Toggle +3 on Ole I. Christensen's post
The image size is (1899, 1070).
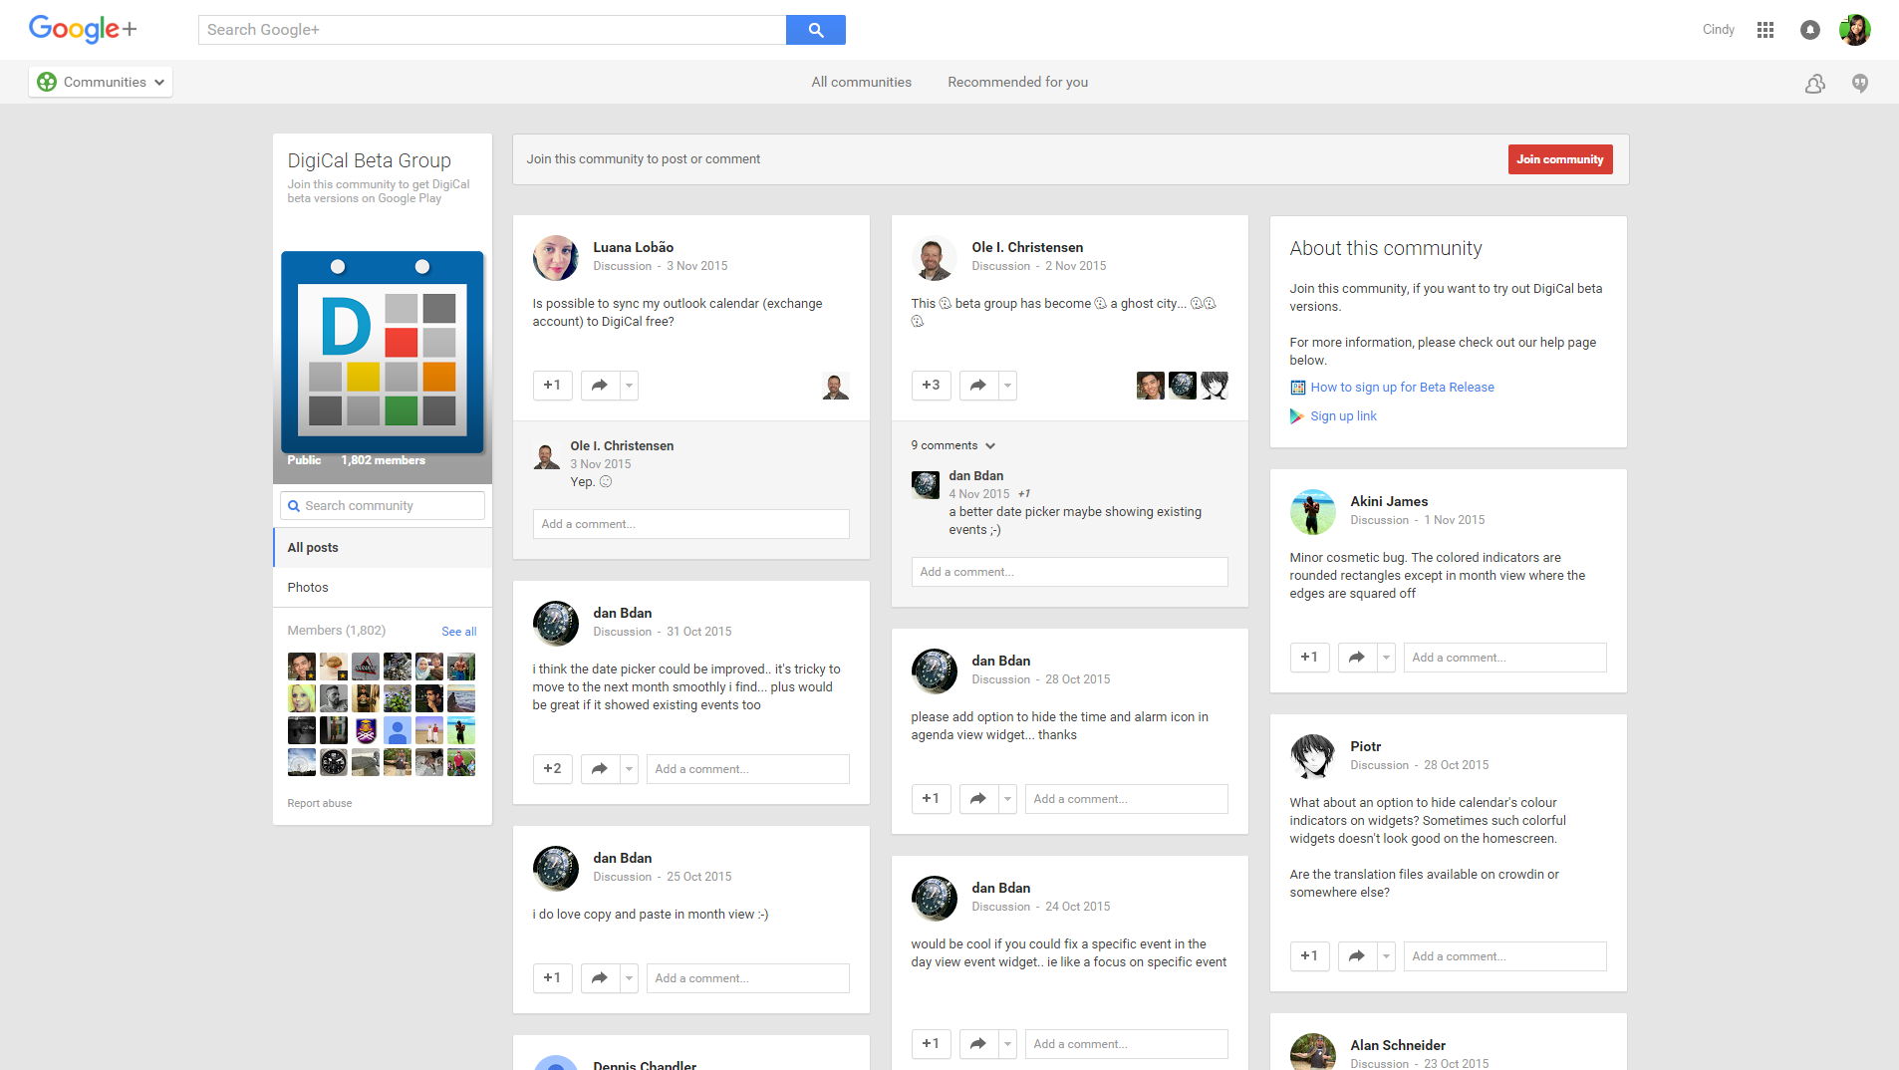pos(931,386)
